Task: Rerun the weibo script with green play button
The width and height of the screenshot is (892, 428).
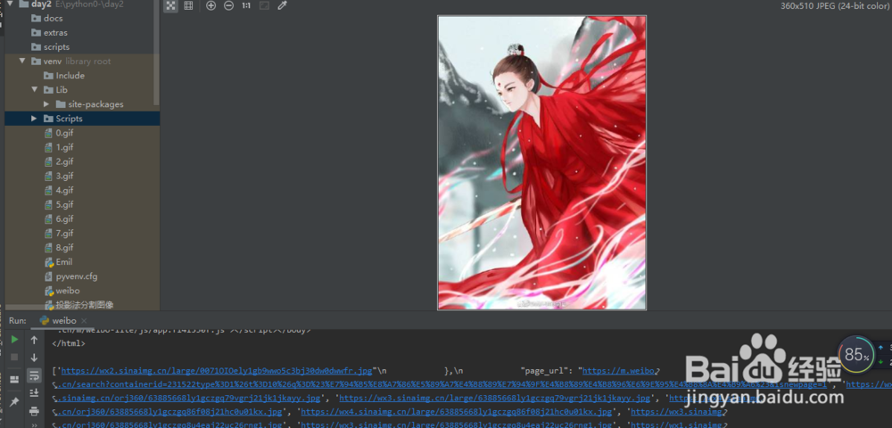Action: click(15, 340)
